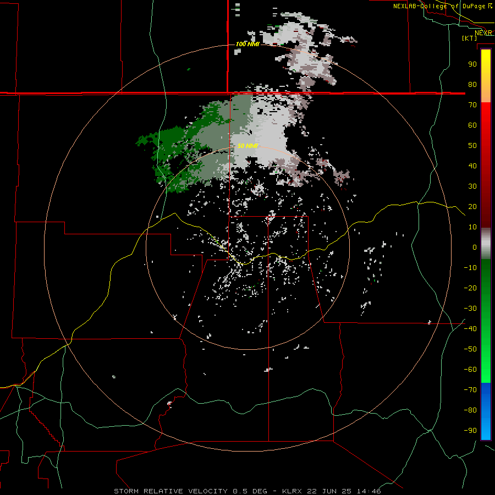
Task: Click the "-70" value on the velocity scale
Action: pos(470,389)
